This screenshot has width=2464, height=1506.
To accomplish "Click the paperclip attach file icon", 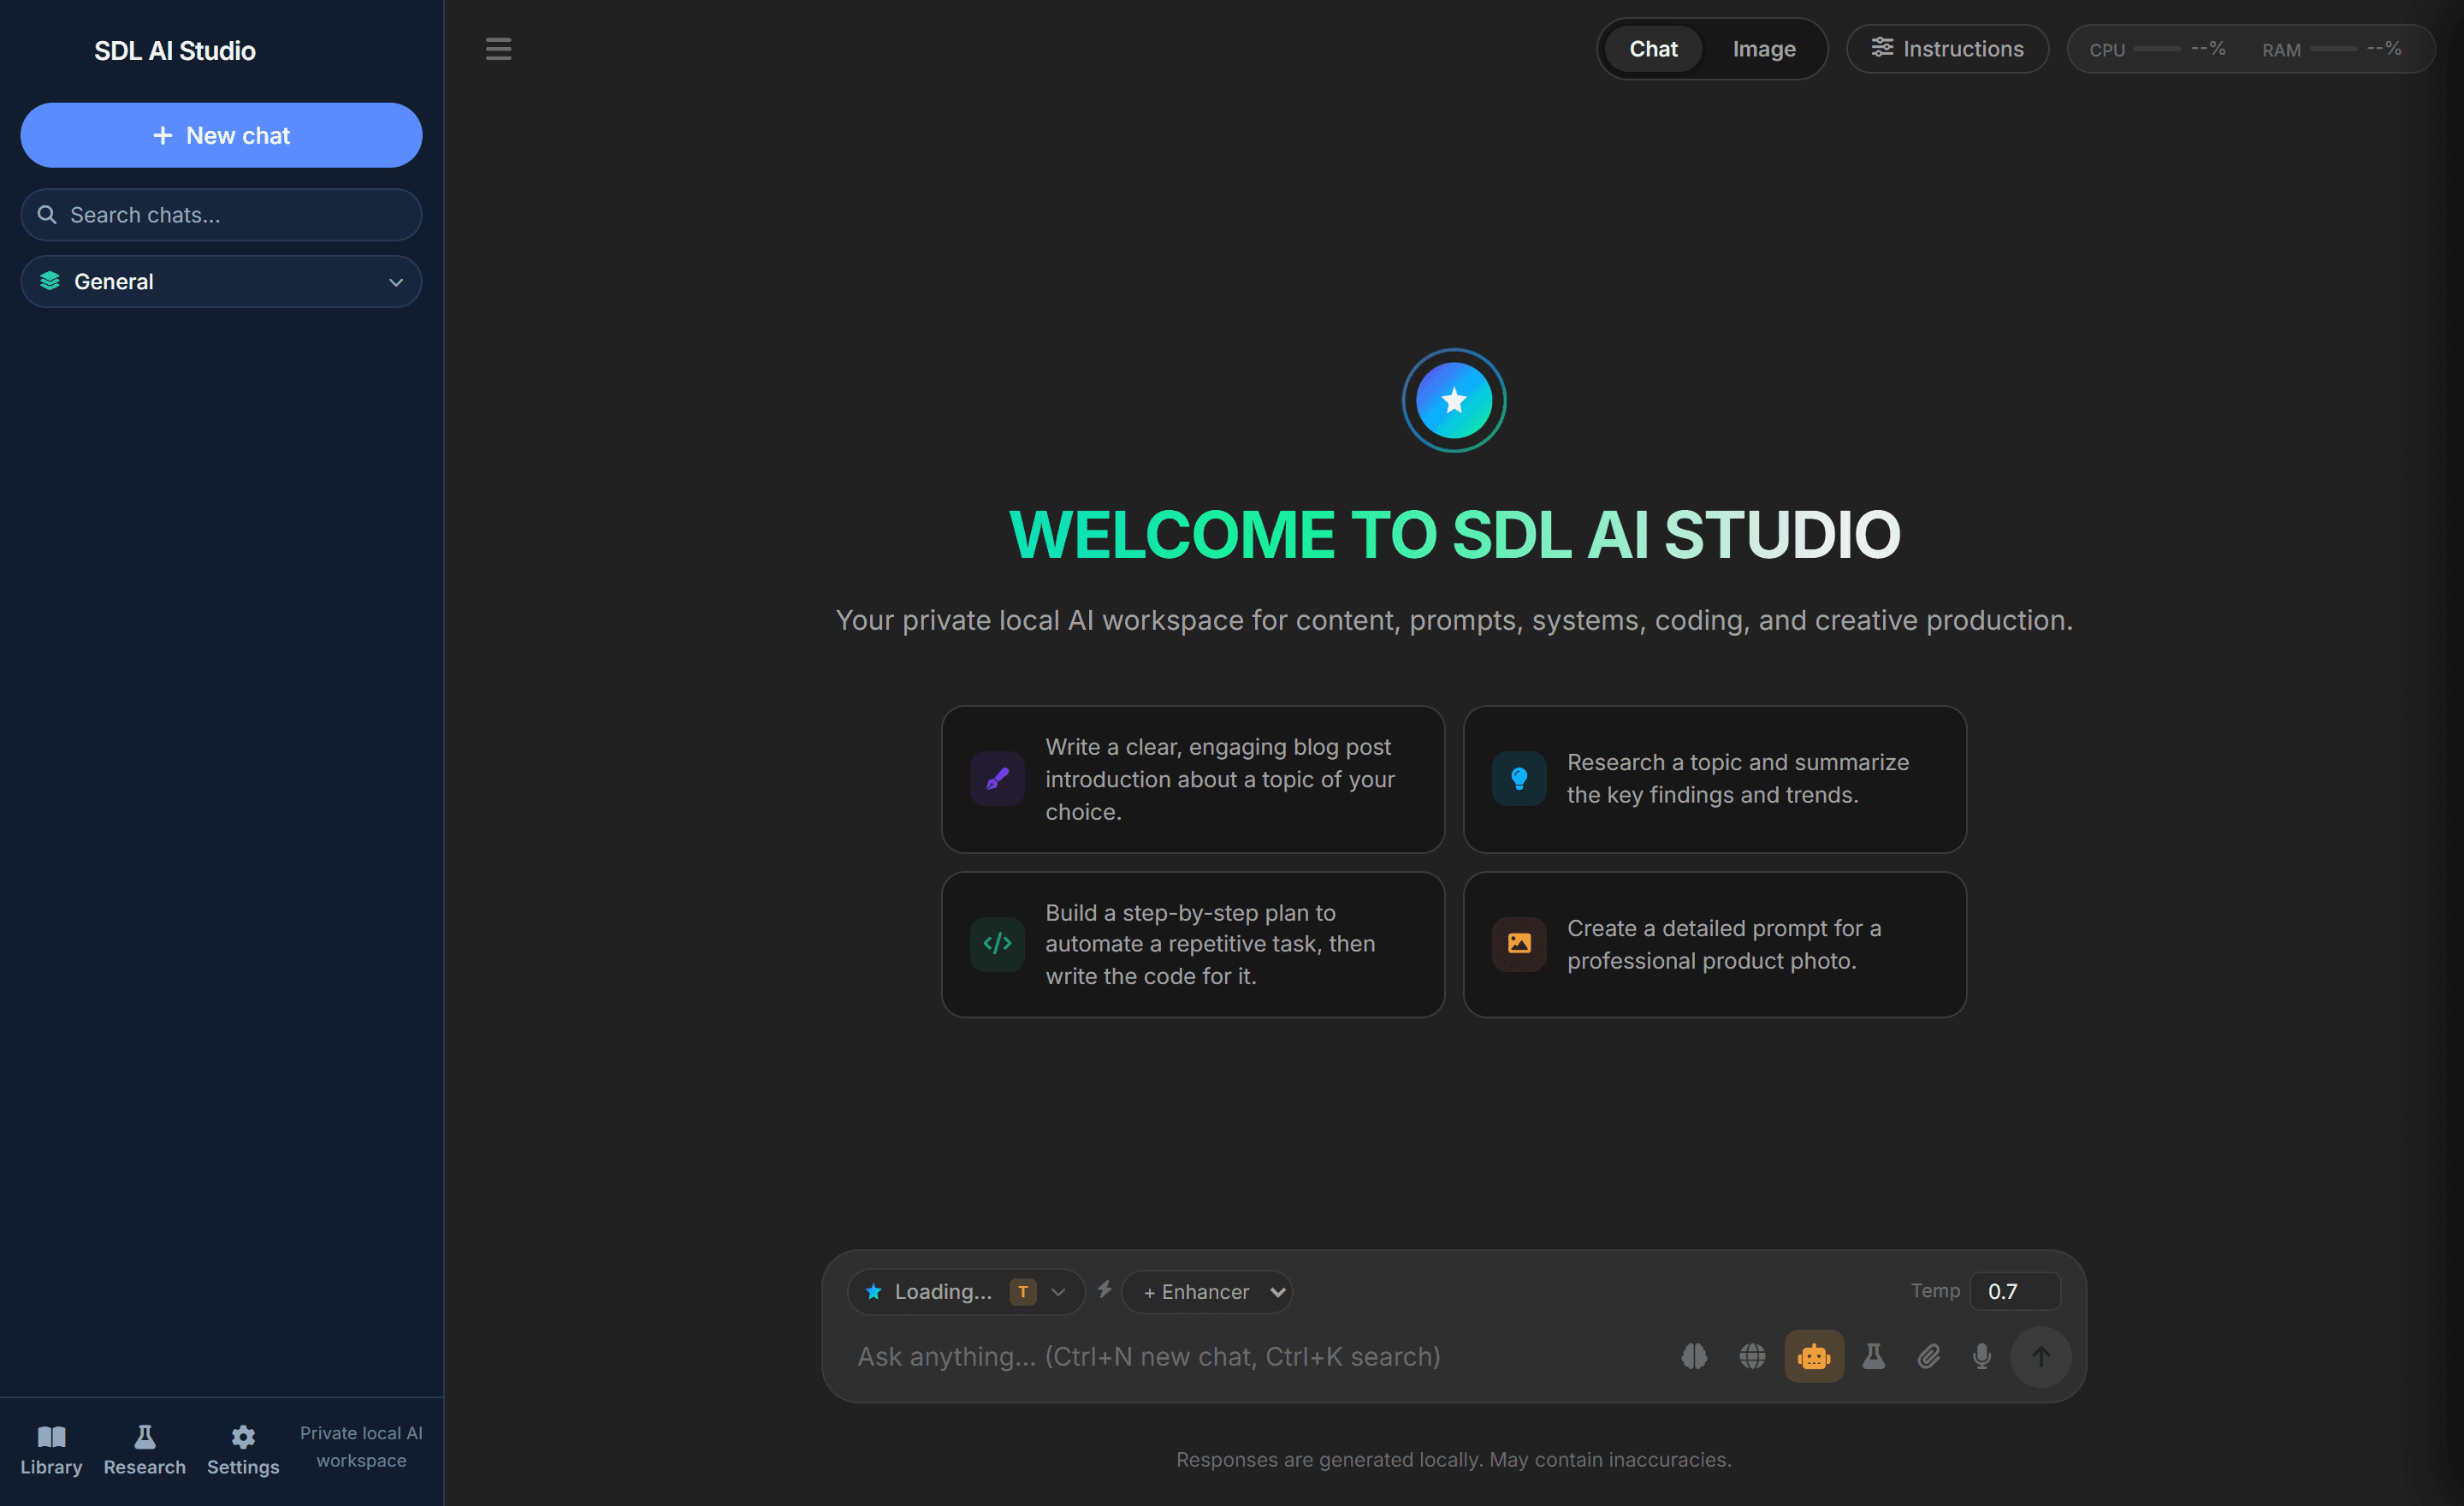I will 1929,1356.
